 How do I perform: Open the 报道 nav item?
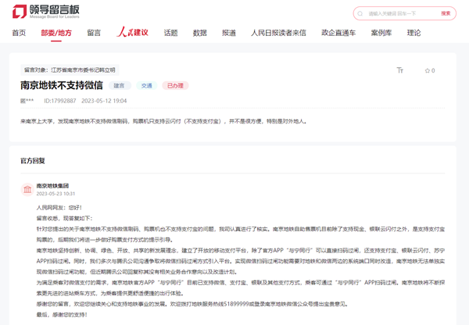tap(229, 33)
